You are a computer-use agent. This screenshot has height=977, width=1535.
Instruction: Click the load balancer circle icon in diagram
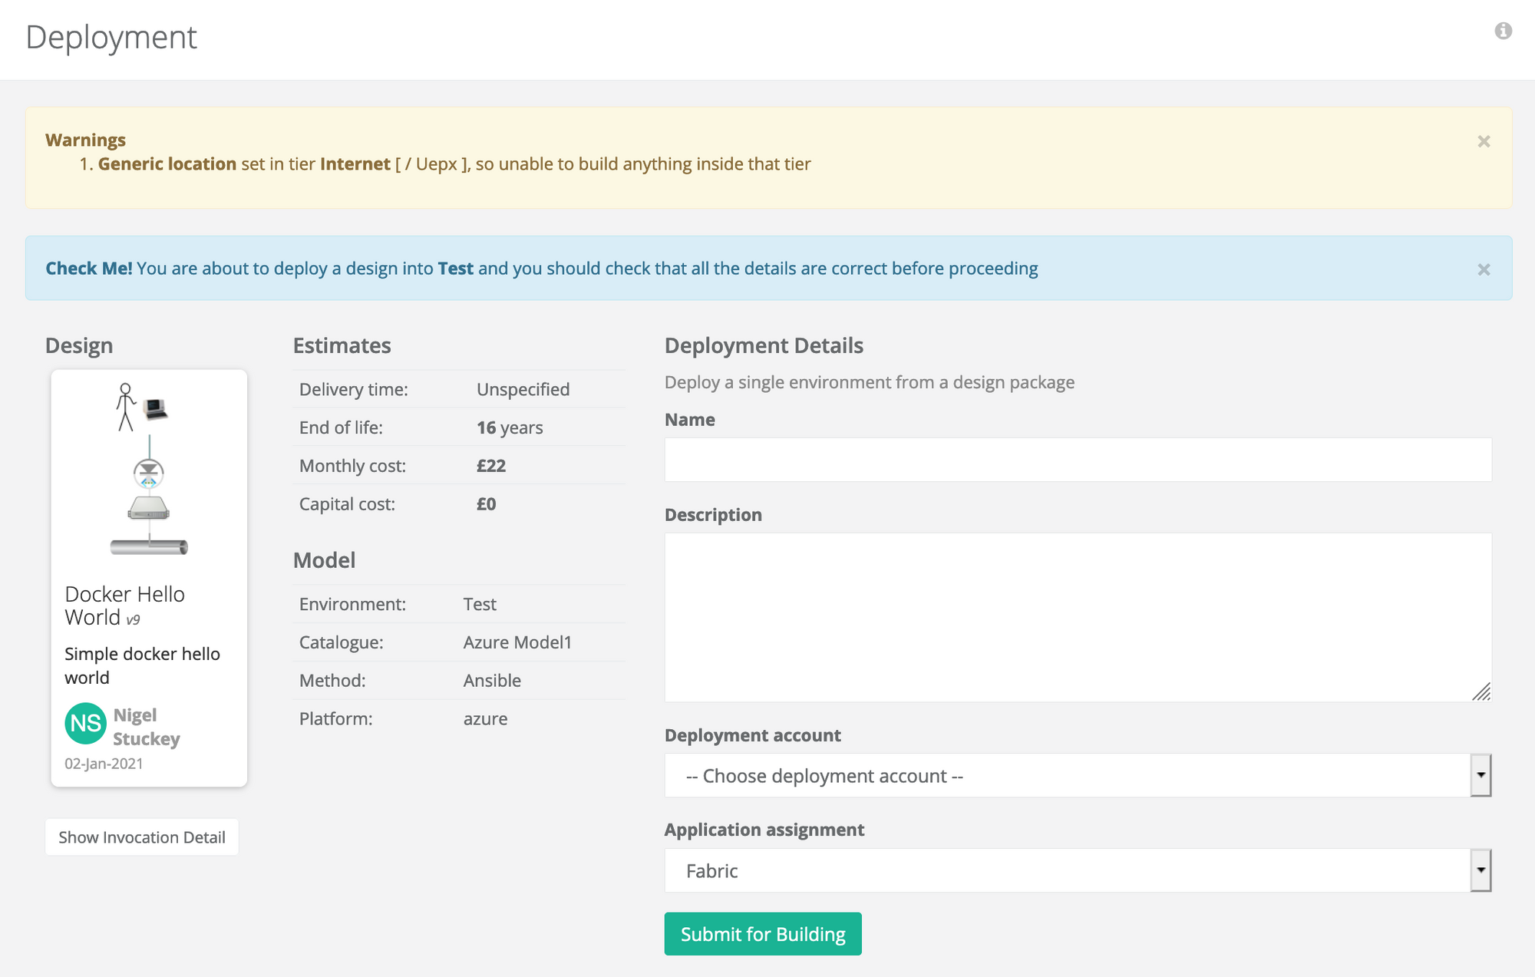(x=149, y=473)
